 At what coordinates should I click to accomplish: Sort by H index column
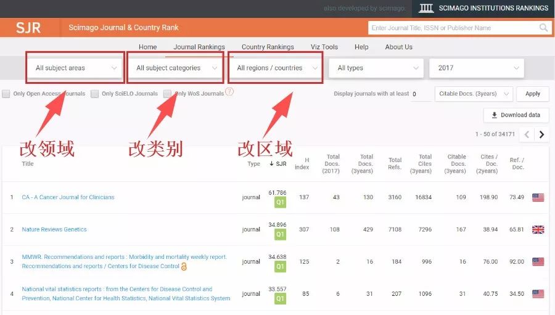(302, 163)
